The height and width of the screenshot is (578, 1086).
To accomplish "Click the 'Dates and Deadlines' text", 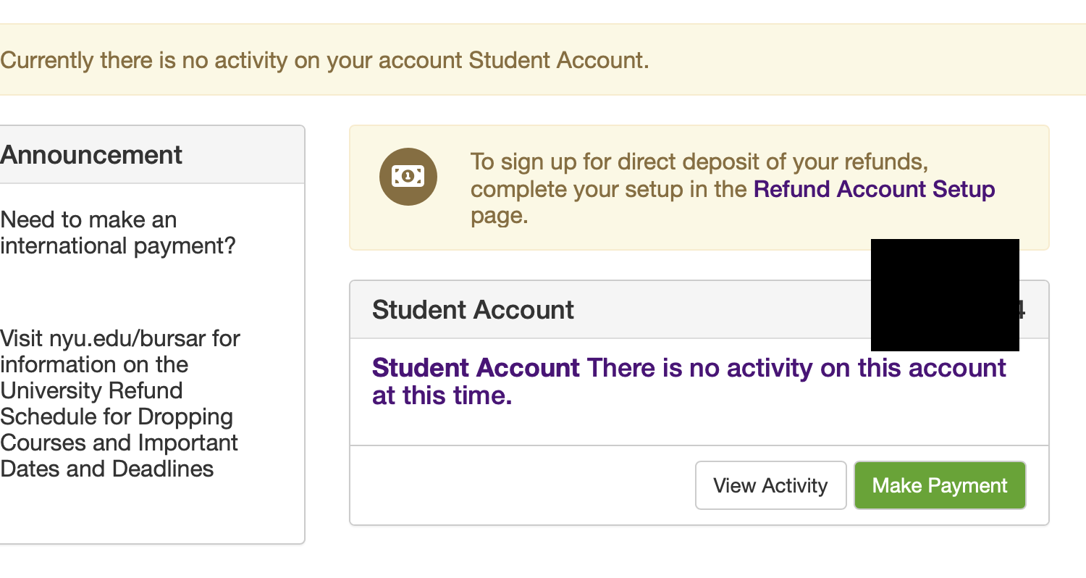I will tap(107, 469).
